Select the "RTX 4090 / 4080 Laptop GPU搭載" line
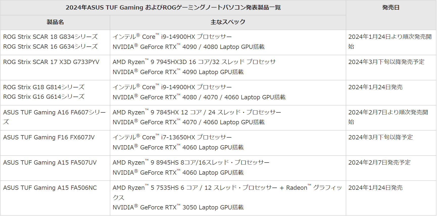Viewport: 437px width, 216px height. pyautogui.click(x=189, y=47)
